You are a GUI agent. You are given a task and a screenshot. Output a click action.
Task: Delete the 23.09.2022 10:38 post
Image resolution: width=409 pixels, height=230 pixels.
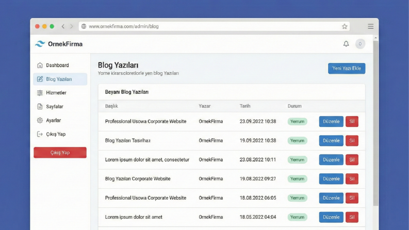pyautogui.click(x=352, y=122)
